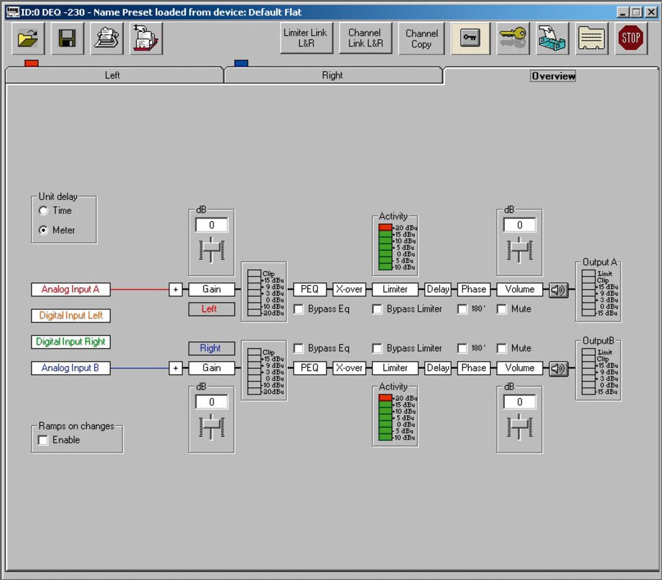Image resolution: width=662 pixels, height=580 pixels.
Task: Check Bypass Eq on the Left channel
Action: pyautogui.click(x=299, y=310)
